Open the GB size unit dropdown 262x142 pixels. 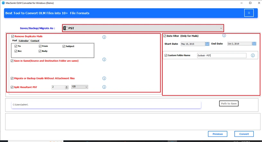click(x=79, y=87)
